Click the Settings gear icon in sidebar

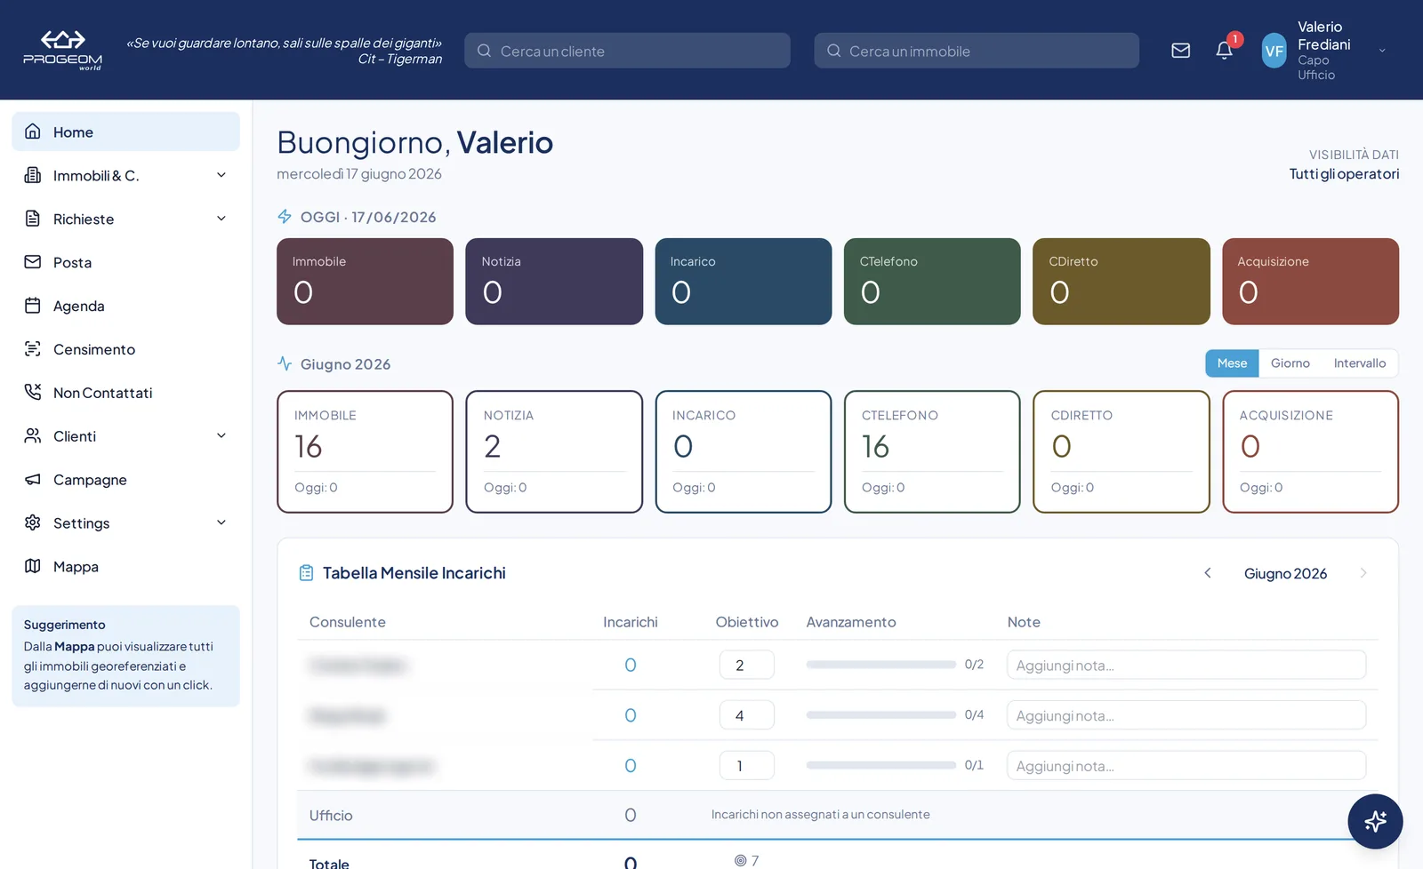pos(33,522)
